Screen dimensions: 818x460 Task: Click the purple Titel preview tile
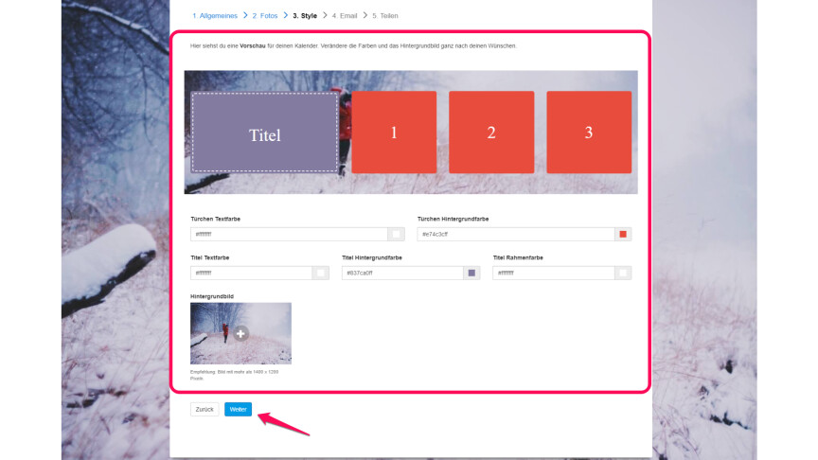click(x=265, y=133)
